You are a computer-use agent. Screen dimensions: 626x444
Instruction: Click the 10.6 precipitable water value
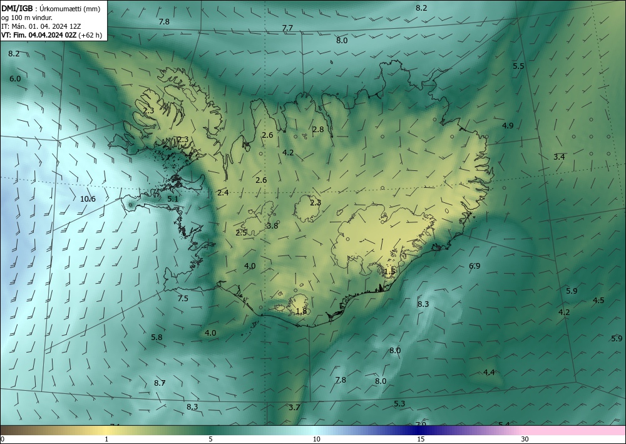click(x=88, y=199)
